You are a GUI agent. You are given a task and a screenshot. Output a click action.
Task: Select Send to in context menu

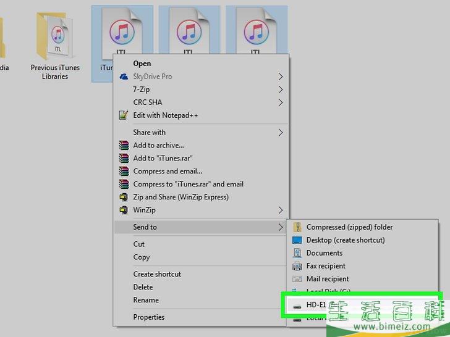[145, 227]
